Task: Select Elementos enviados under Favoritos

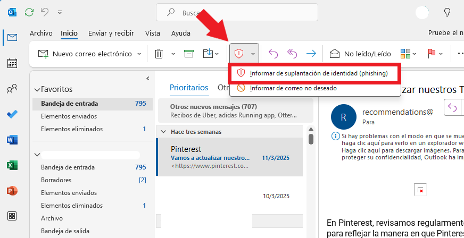Action: click(x=93, y=116)
